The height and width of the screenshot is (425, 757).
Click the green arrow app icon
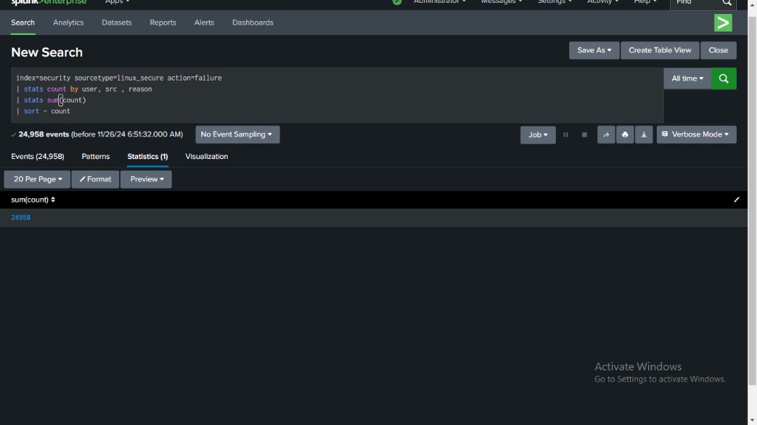(723, 22)
